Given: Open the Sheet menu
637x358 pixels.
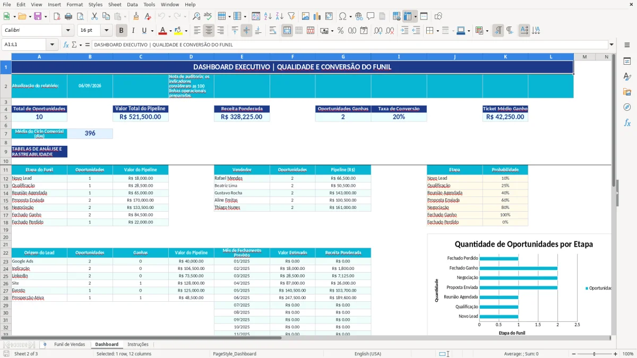Looking at the screenshot, I should click(115, 4).
